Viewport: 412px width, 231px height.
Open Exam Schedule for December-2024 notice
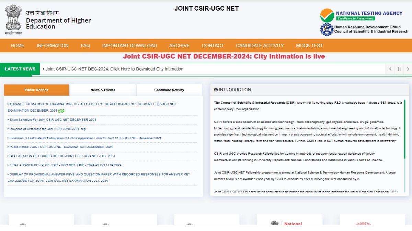[53, 120]
